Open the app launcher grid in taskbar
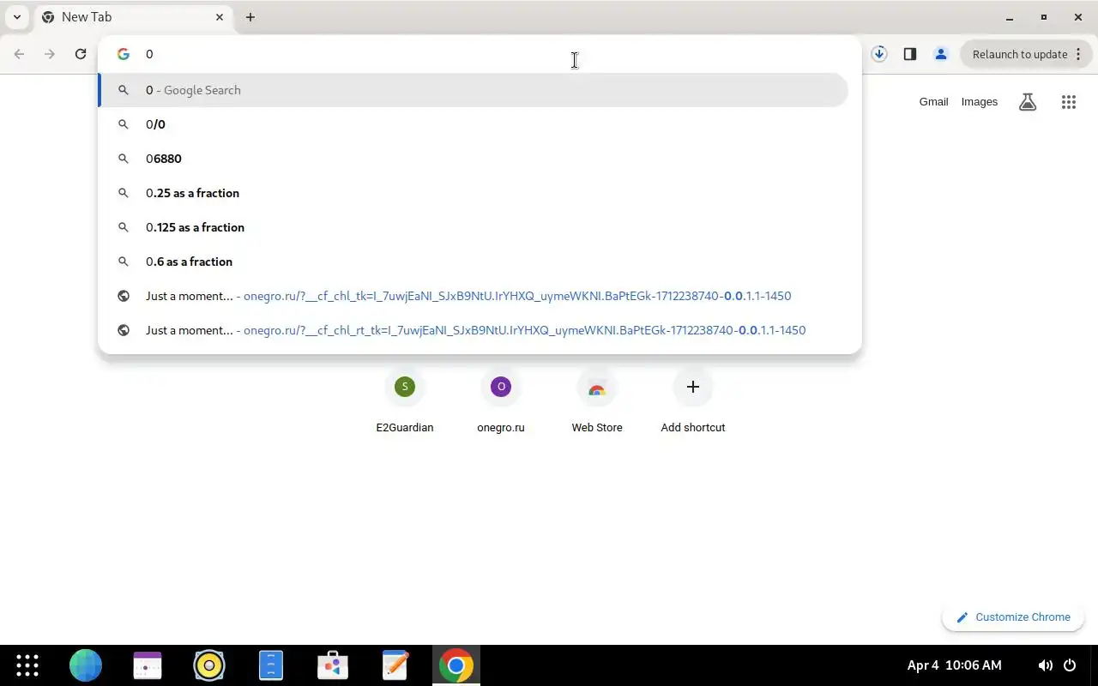The width and height of the screenshot is (1098, 686). 27,665
